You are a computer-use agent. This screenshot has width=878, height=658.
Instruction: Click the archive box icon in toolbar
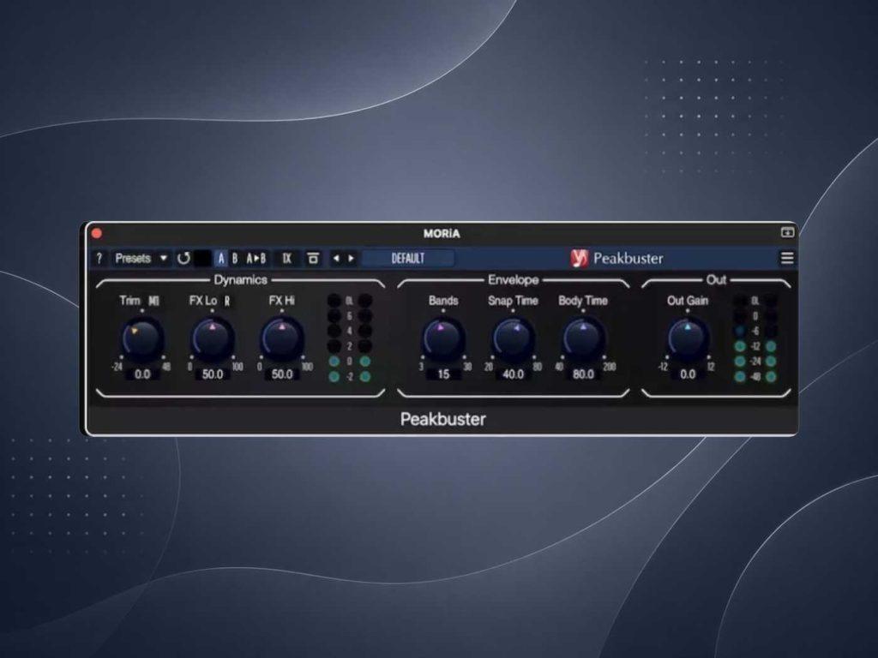tap(313, 258)
